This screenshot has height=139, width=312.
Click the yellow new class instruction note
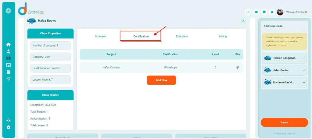(x=284, y=41)
